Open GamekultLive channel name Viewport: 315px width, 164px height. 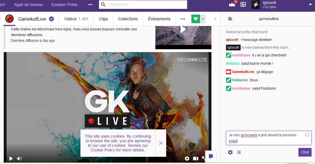point(32,19)
